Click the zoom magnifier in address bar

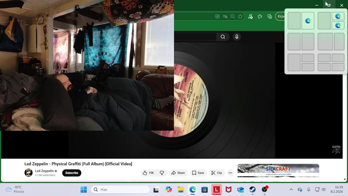point(232,16)
